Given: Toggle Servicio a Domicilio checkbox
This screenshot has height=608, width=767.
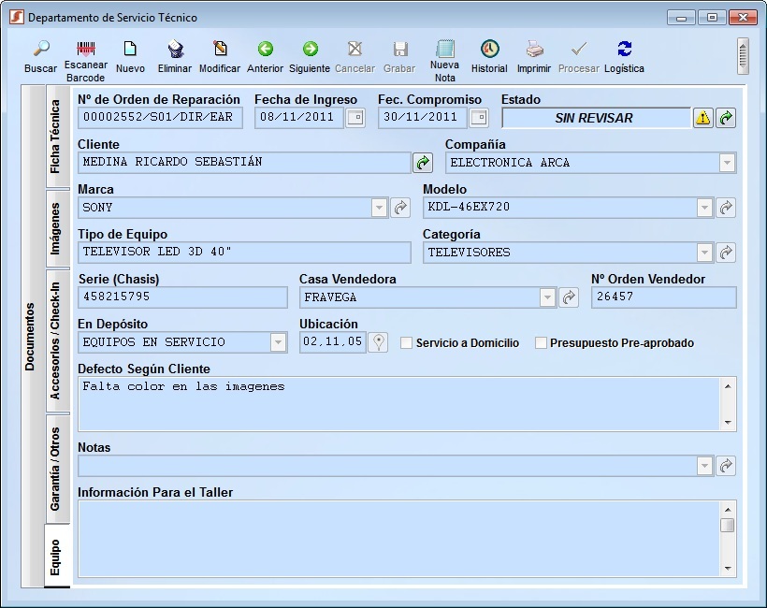Looking at the screenshot, I should click(x=406, y=343).
